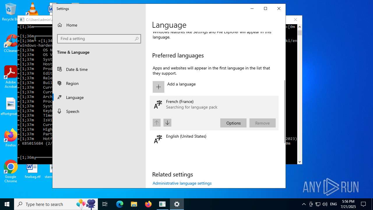Click the Remove button for French
Viewport: 373px width, 210px height.
click(262, 123)
